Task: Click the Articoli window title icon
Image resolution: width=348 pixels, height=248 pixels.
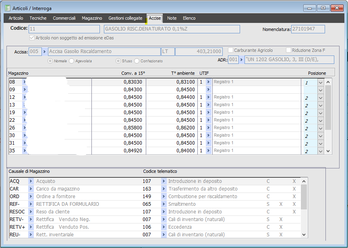Action: pos(7,8)
